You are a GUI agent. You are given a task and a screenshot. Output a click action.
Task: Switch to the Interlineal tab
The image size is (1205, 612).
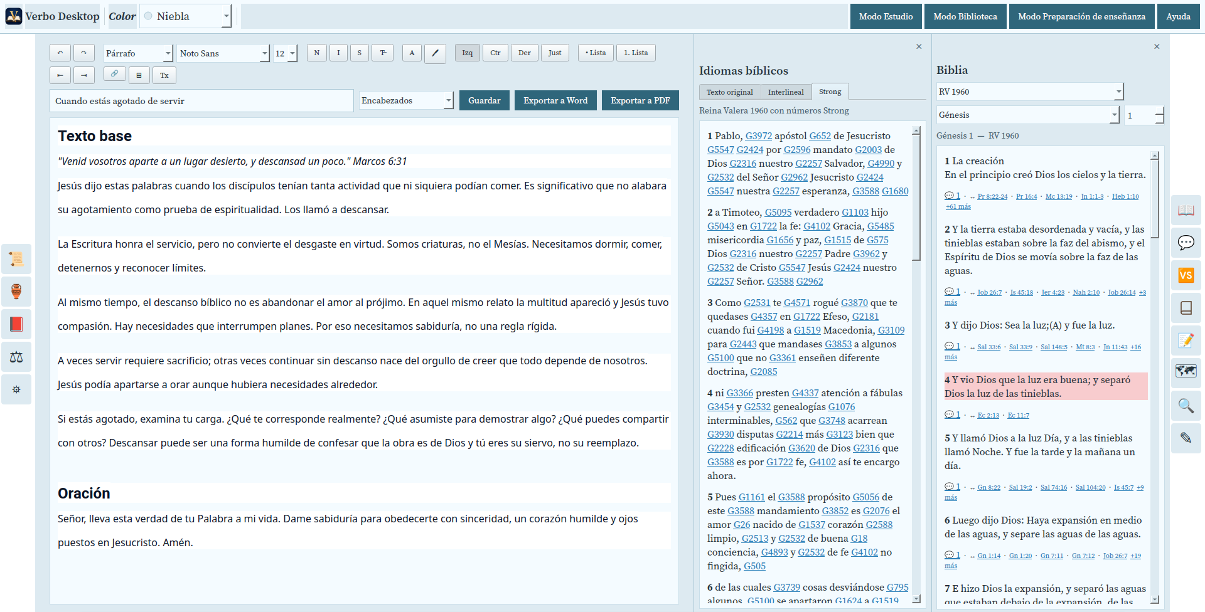[786, 92]
